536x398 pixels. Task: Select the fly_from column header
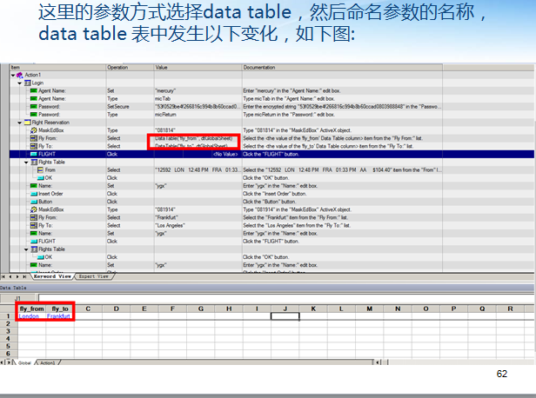(x=32, y=308)
